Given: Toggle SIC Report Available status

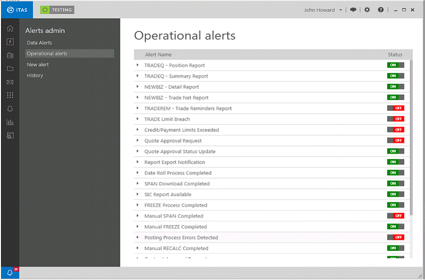Looking at the screenshot, I should (x=395, y=194).
